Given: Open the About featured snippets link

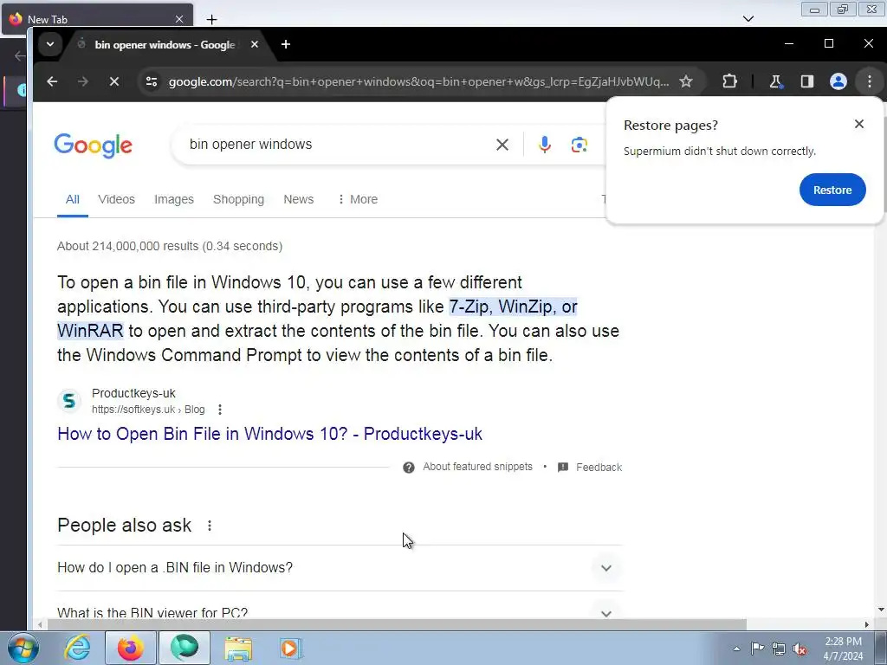Looking at the screenshot, I should click(478, 467).
